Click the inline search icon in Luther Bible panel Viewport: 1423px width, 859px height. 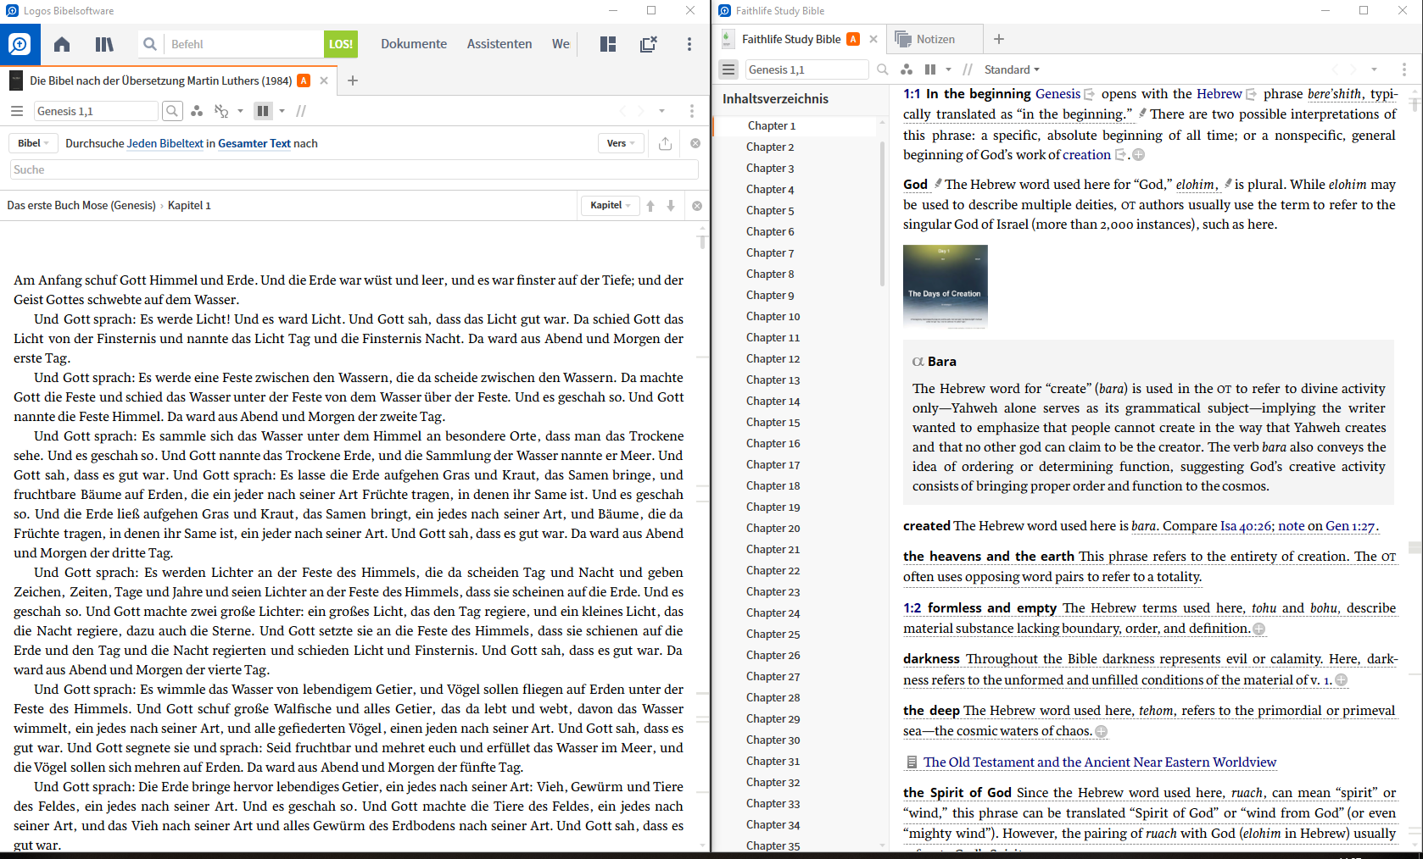coord(172,111)
